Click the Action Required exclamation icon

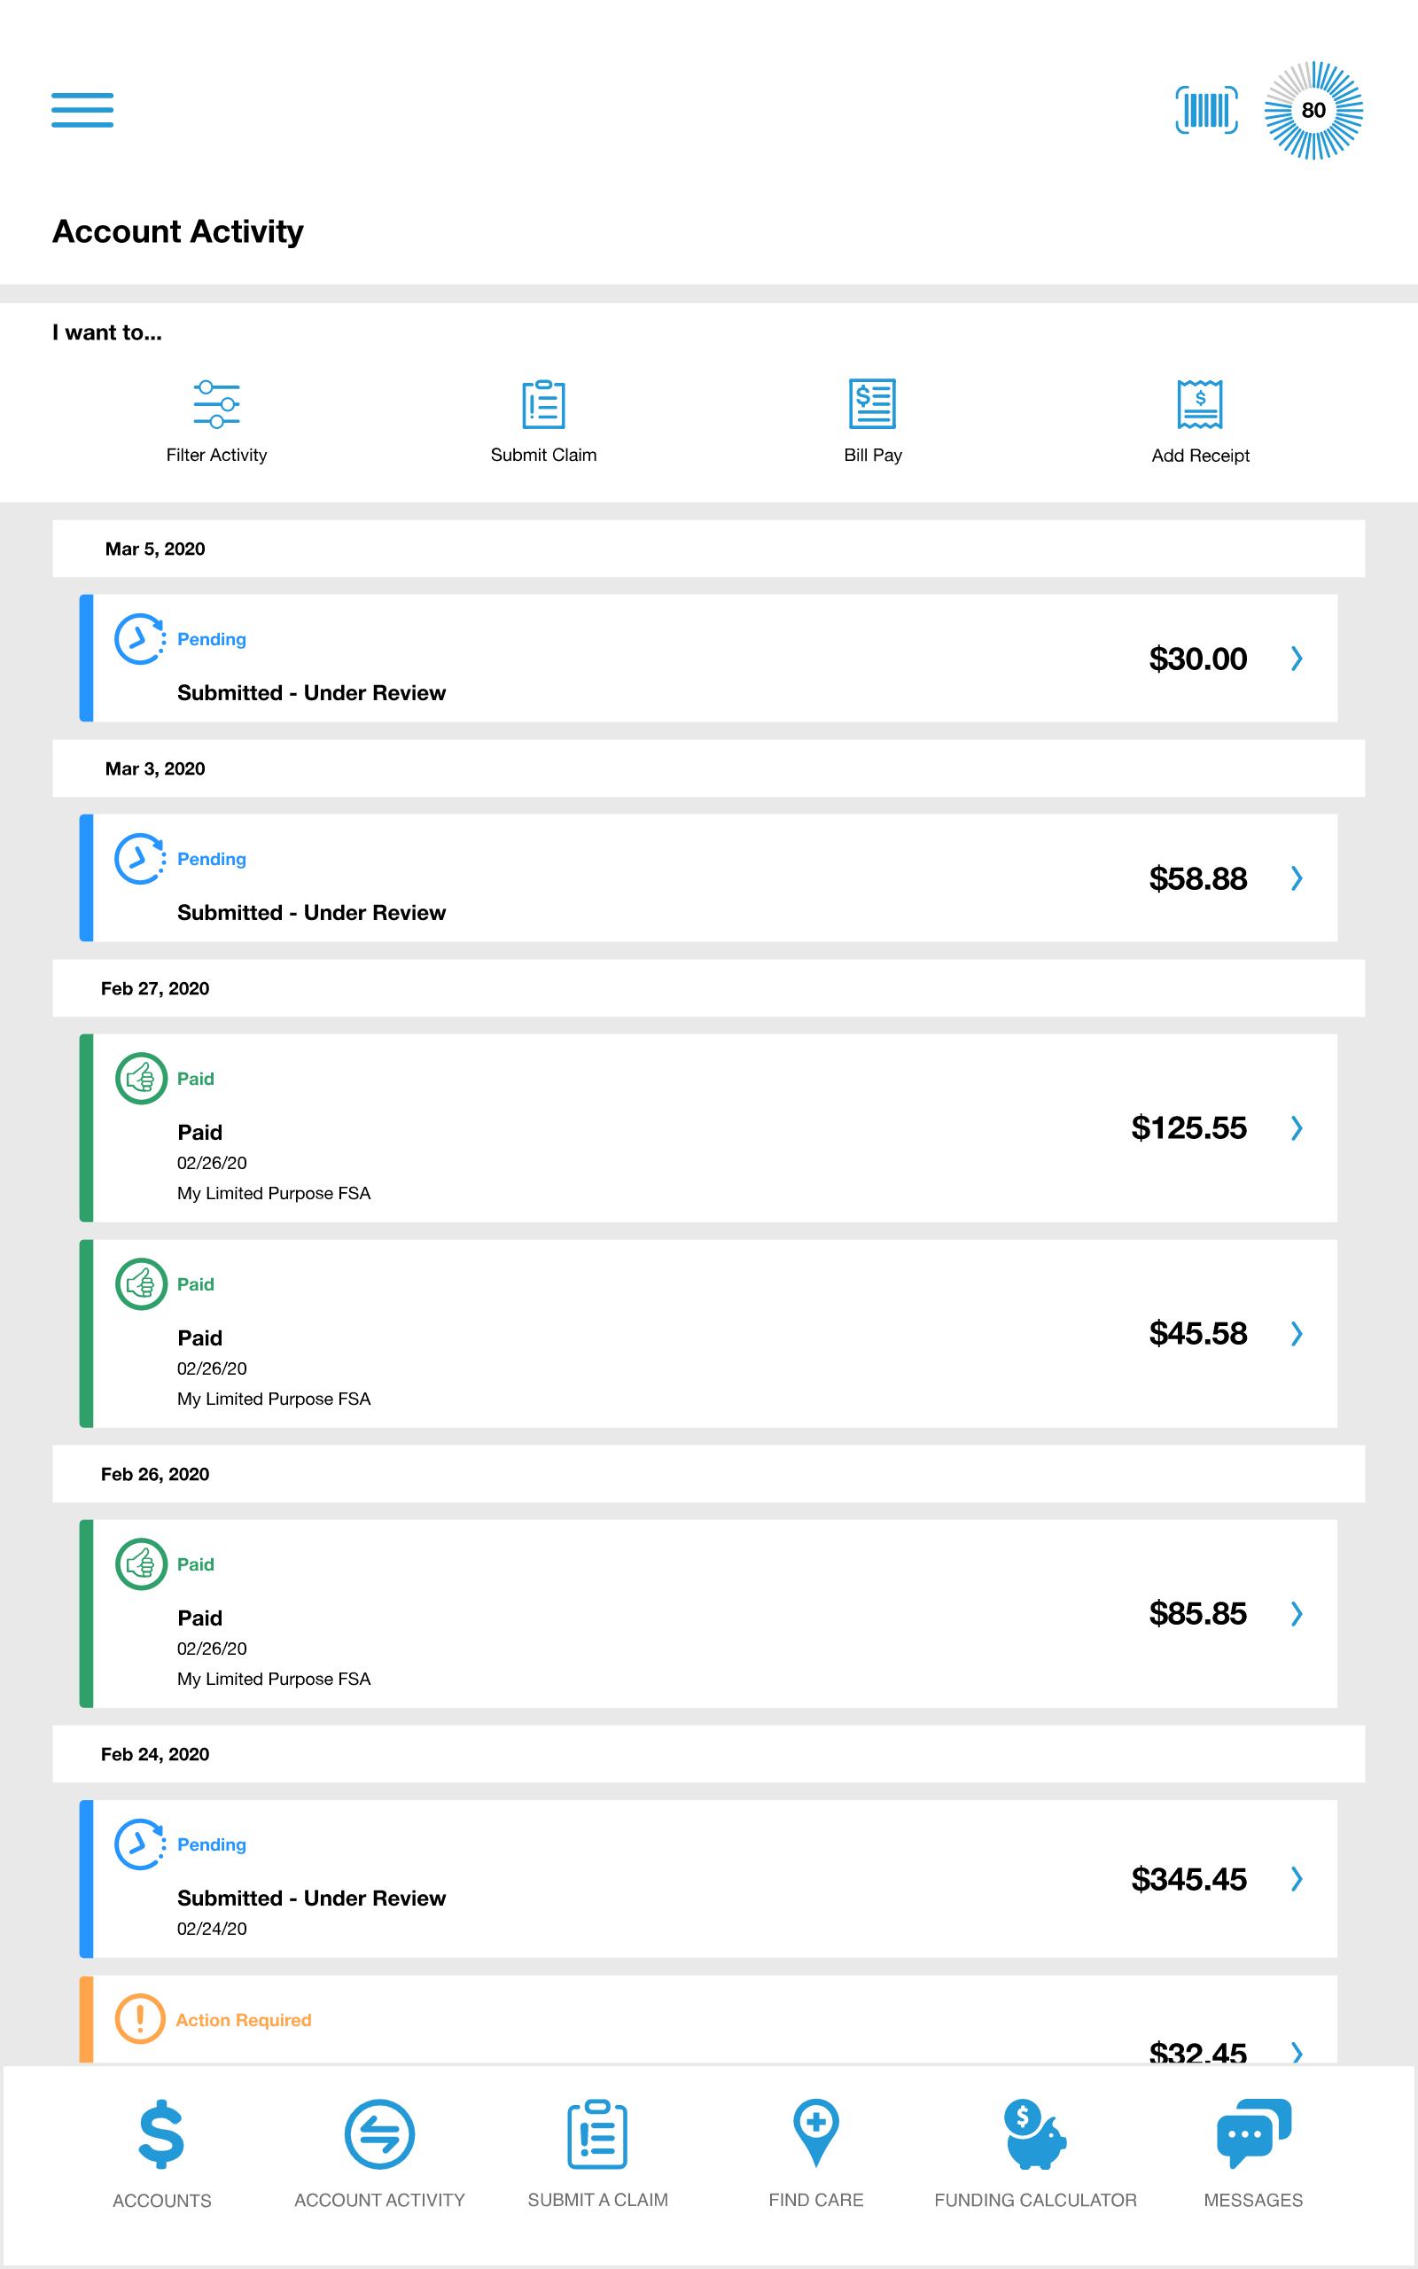pyautogui.click(x=140, y=2019)
